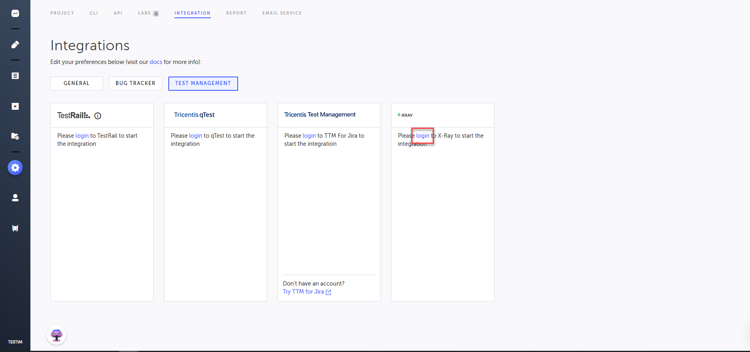Switch to the API tab

click(118, 13)
